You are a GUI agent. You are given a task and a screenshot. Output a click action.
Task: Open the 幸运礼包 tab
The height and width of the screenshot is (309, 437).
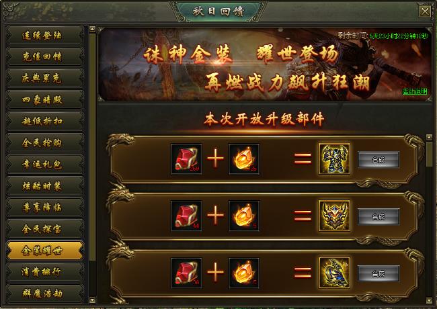pyautogui.click(x=44, y=165)
